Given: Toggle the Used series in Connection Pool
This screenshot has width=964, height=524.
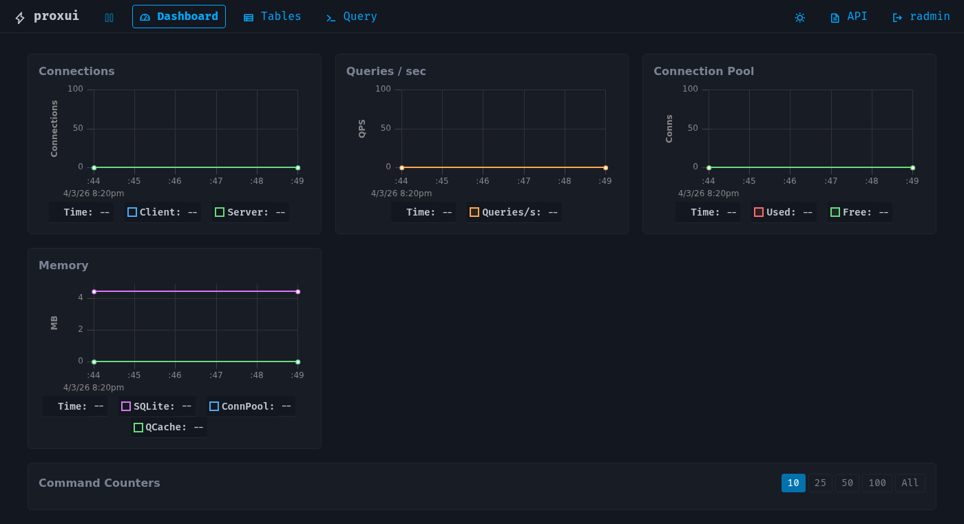Looking at the screenshot, I should 783,212.
